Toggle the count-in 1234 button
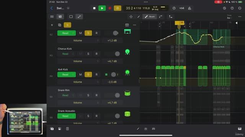Screen dimensions: 245x137 [x=181, y=8]
